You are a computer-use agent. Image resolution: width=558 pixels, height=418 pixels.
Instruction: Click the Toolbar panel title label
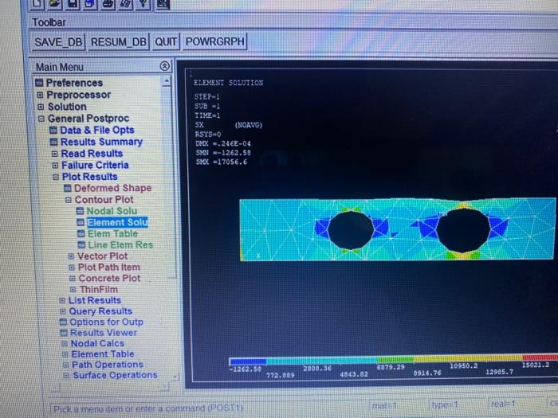coord(49,22)
